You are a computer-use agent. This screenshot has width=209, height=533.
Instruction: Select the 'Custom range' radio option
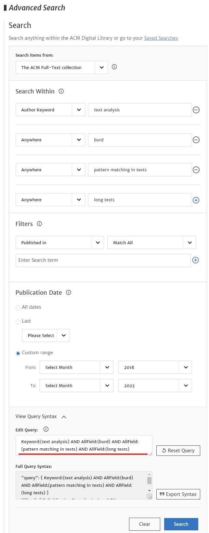18,353
